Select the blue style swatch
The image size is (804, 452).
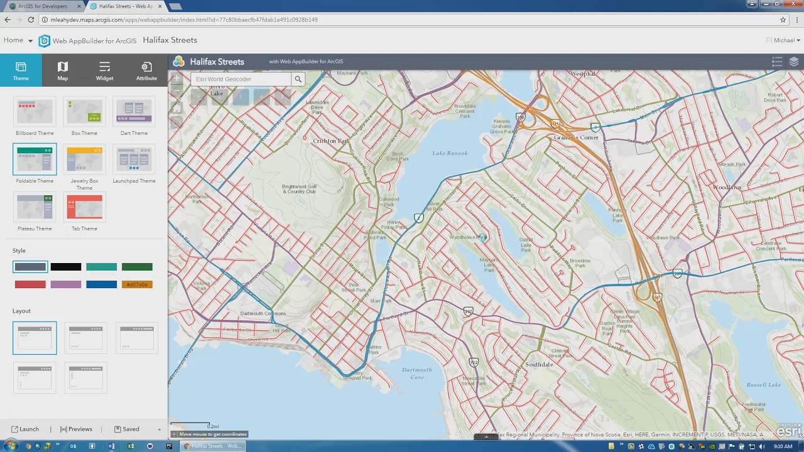pos(101,284)
